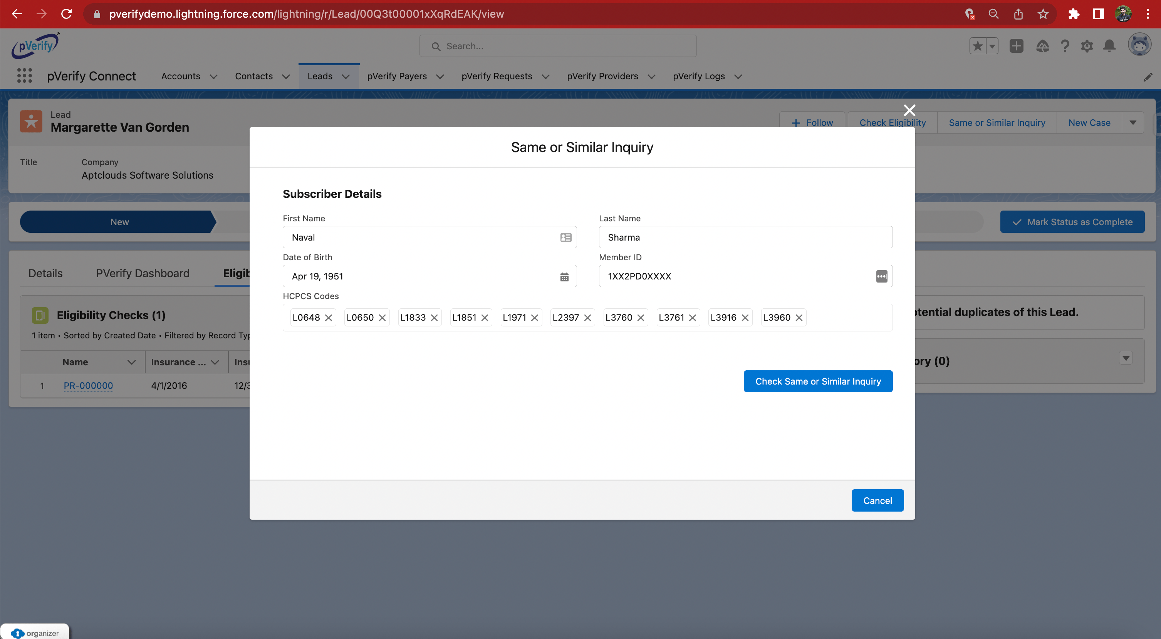Expand more lead actions dropdown beside New Case
The width and height of the screenshot is (1161, 639).
[1132, 122]
